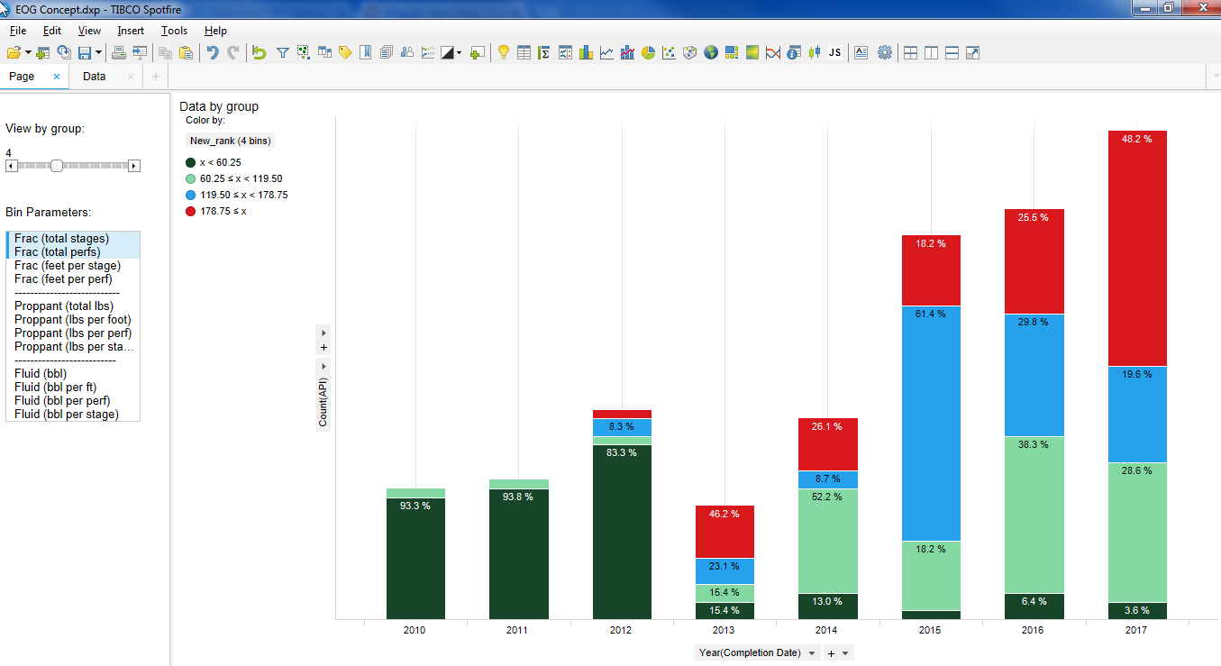Select Fluid (bbl per stage) bin parameter

[67, 413]
